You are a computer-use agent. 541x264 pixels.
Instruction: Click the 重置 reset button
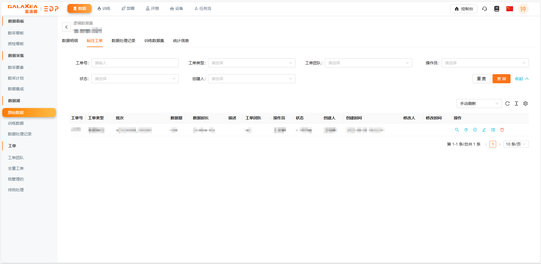click(x=481, y=79)
